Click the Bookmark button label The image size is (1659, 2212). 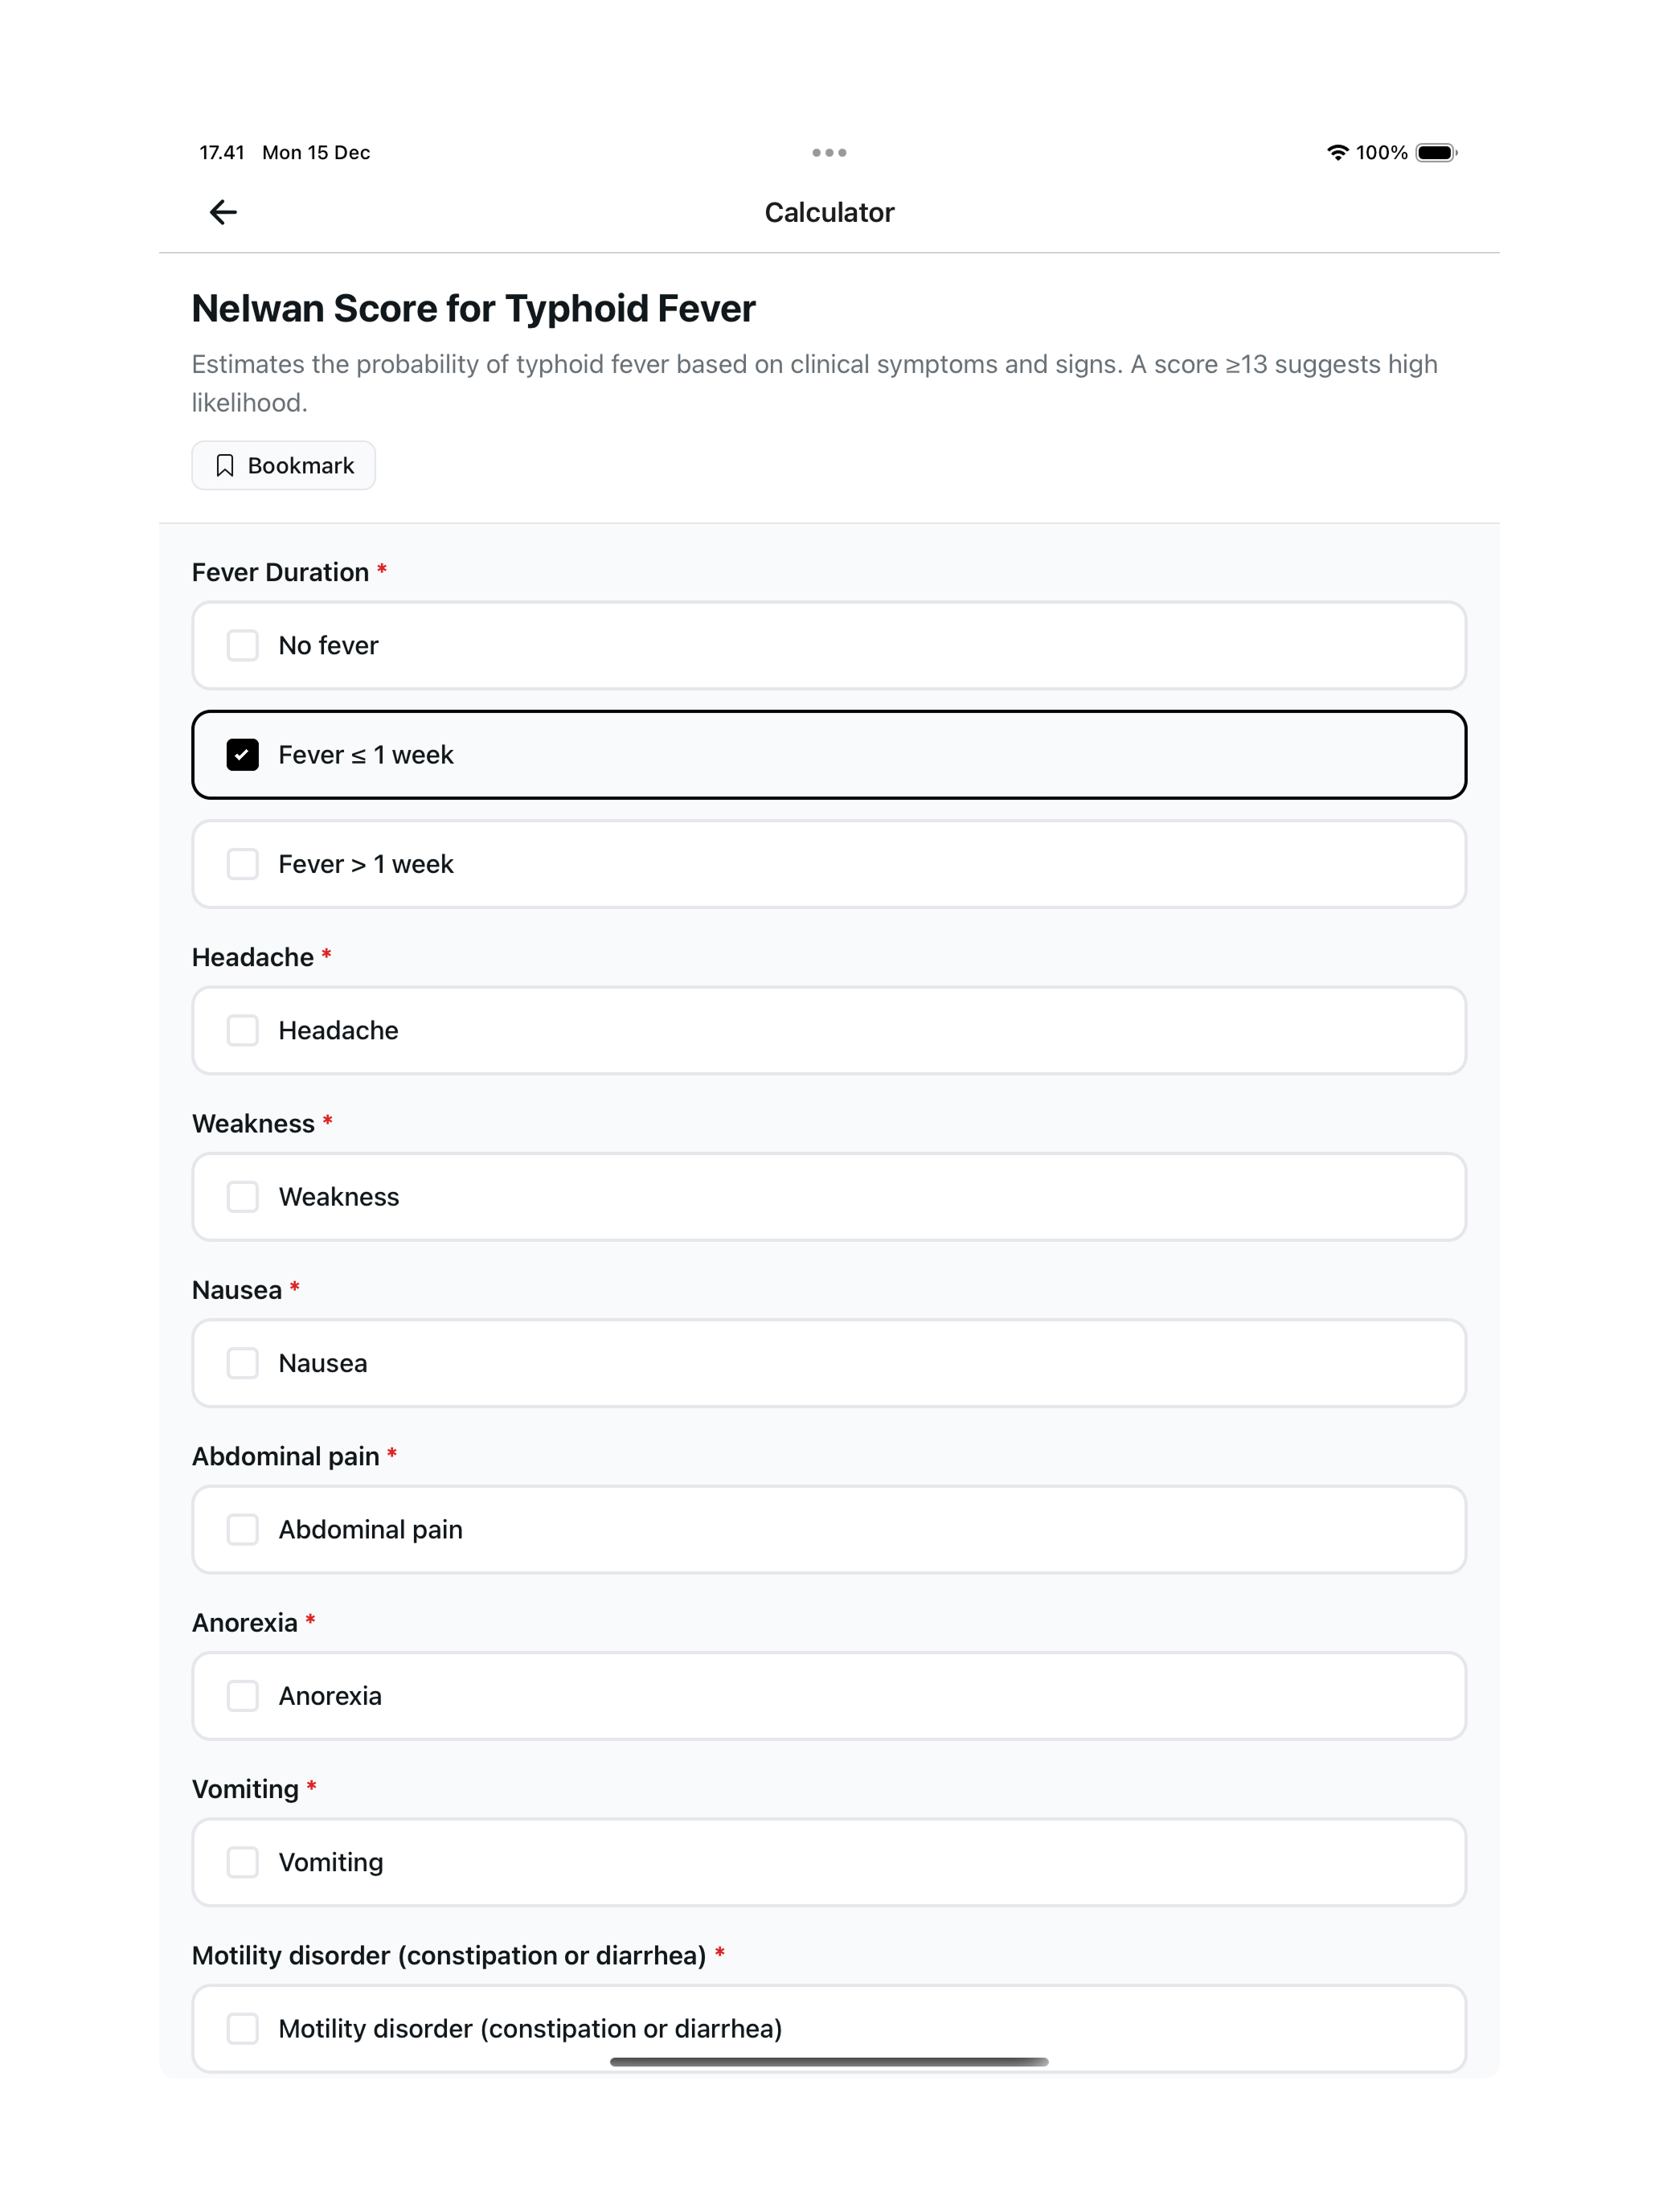point(301,466)
